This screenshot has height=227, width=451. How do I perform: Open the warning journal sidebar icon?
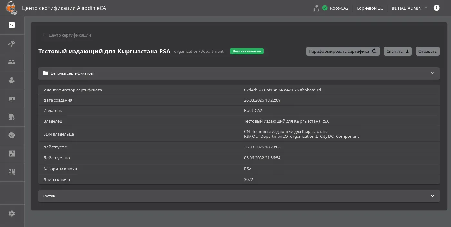tap(12, 154)
